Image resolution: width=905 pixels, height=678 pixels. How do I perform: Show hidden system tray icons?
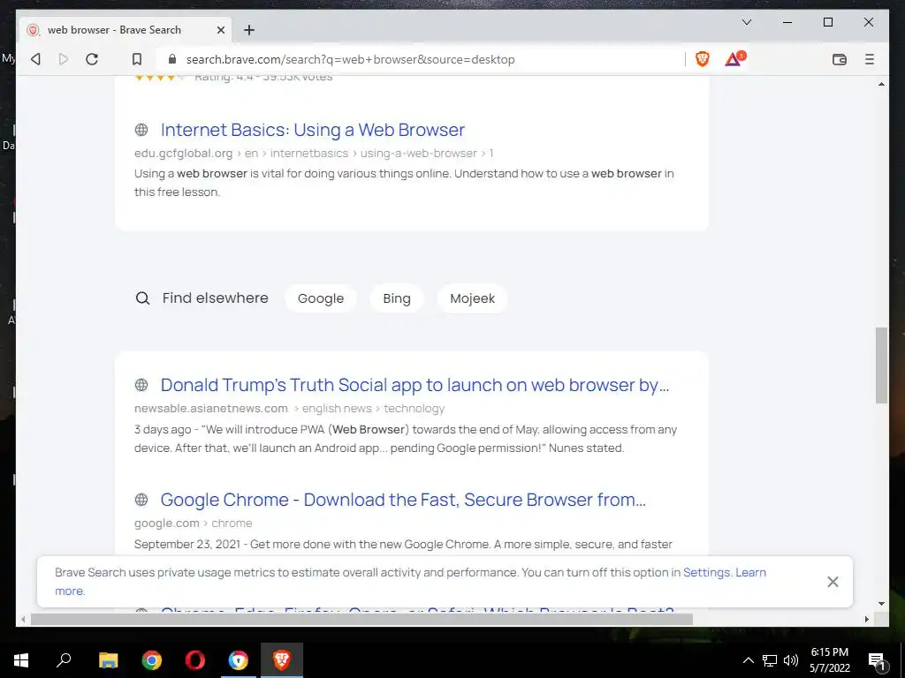[x=748, y=660]
